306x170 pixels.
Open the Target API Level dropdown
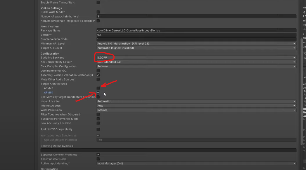click(x=196, y=48)
